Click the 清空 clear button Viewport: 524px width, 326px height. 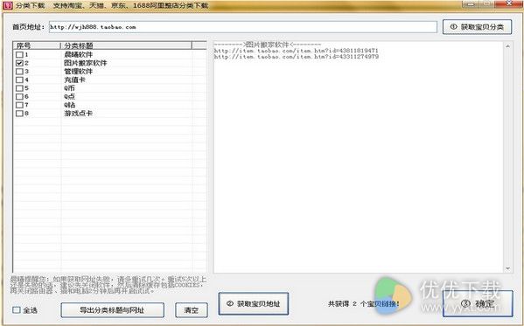pyautogui.click(x=192, y=310)
